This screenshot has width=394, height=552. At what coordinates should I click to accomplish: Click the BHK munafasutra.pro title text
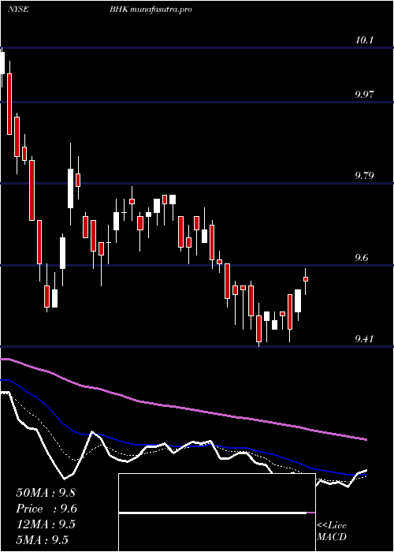151,9
